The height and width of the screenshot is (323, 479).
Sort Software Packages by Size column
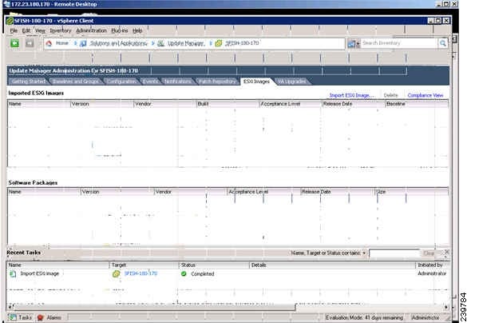coord(411,192)
